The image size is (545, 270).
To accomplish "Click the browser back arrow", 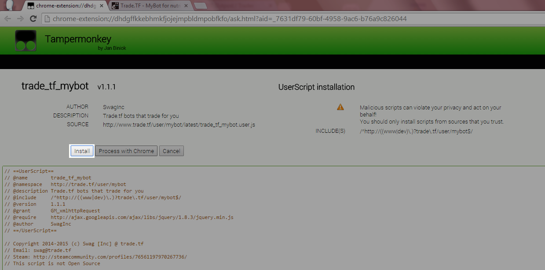I will (x=7, y=18).
